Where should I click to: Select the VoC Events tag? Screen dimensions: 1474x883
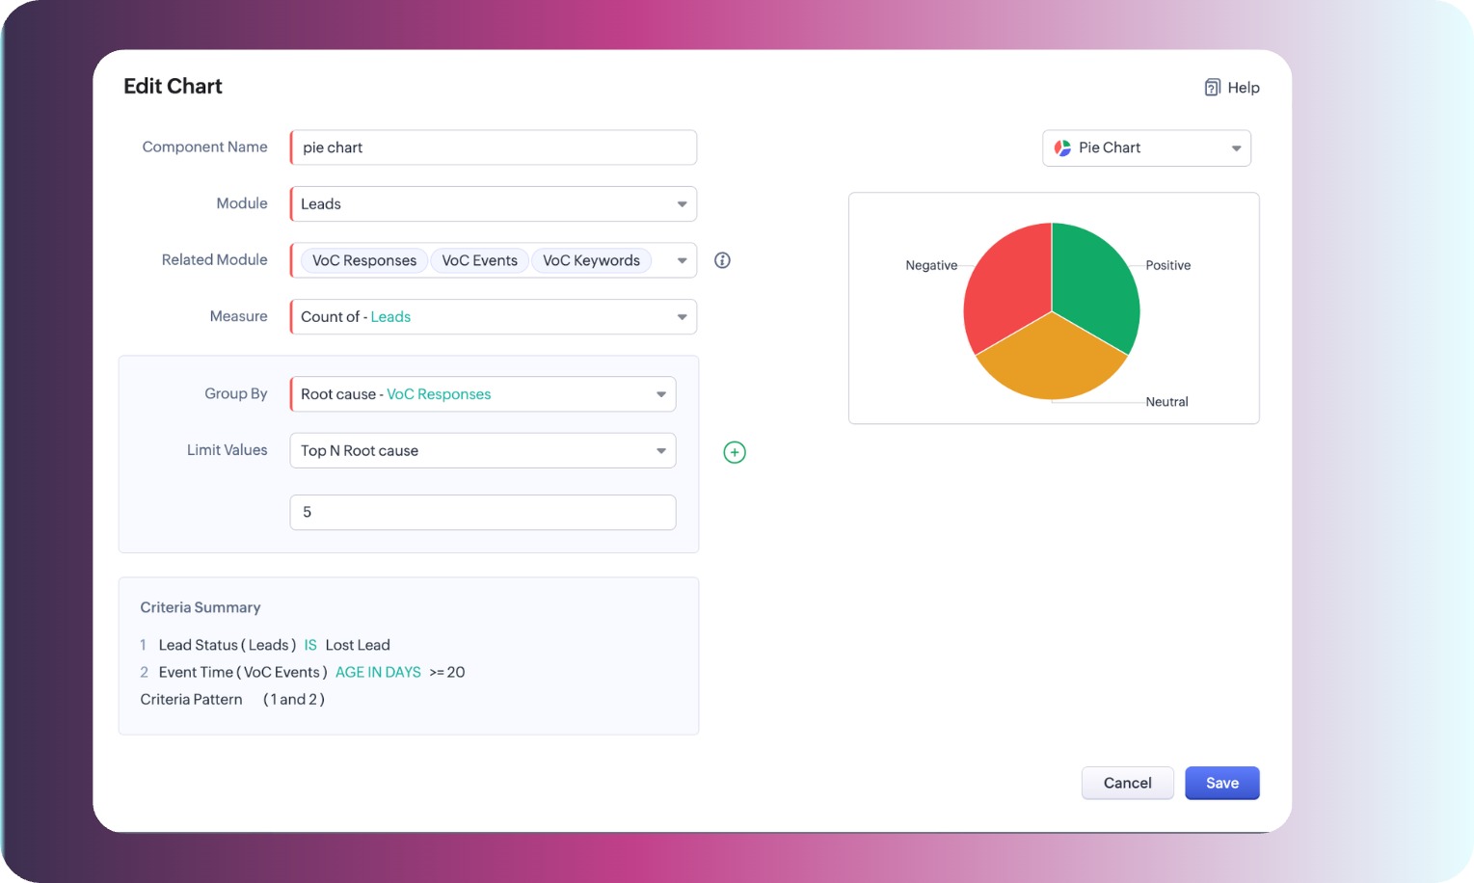[479, 260]
